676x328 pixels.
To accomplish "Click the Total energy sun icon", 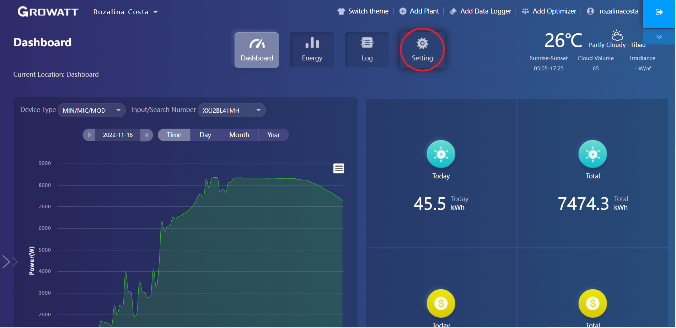I will [592, 154].
